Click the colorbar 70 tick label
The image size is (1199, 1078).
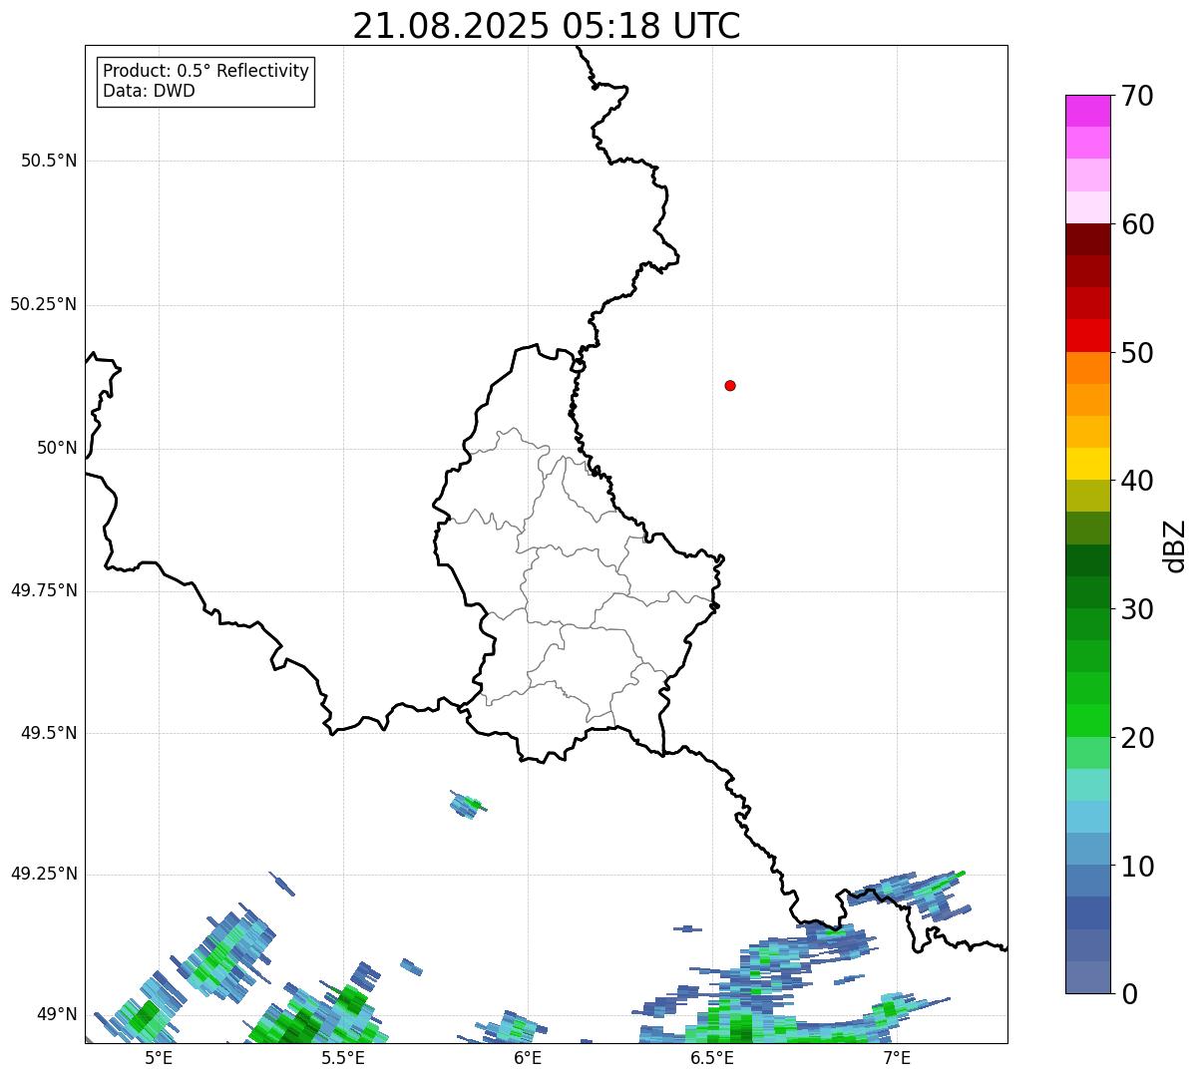tap(1137, 96)
